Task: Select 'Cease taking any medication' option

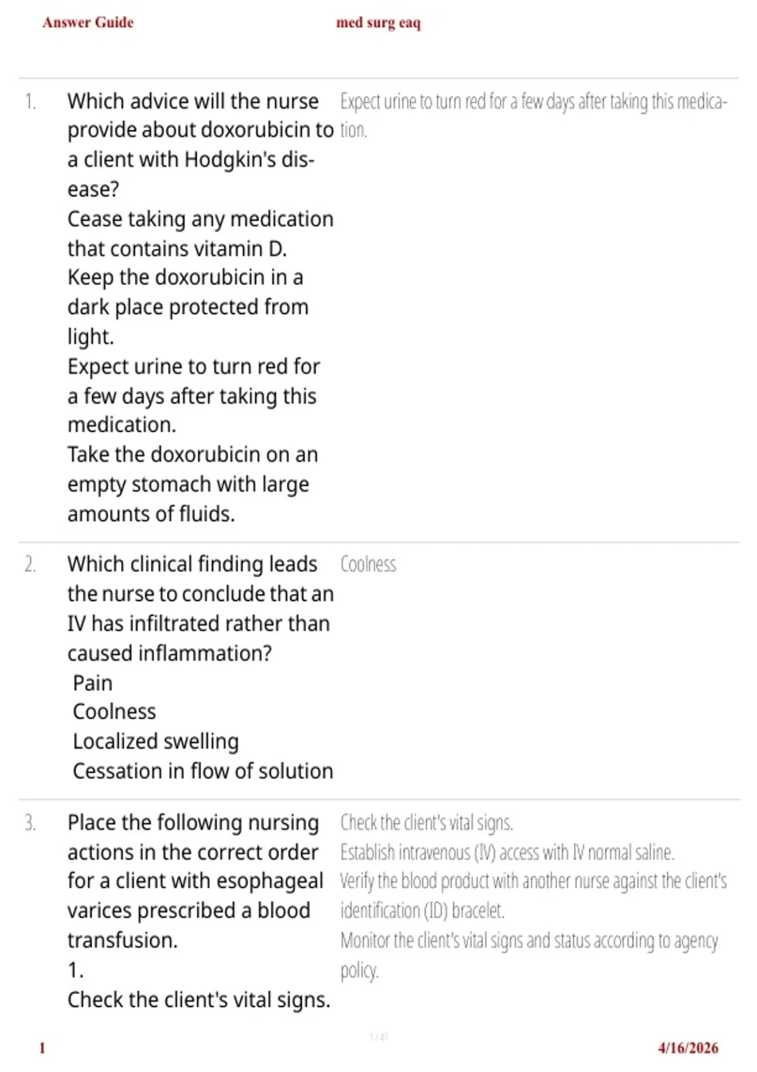Action: [x=201, y=234]
